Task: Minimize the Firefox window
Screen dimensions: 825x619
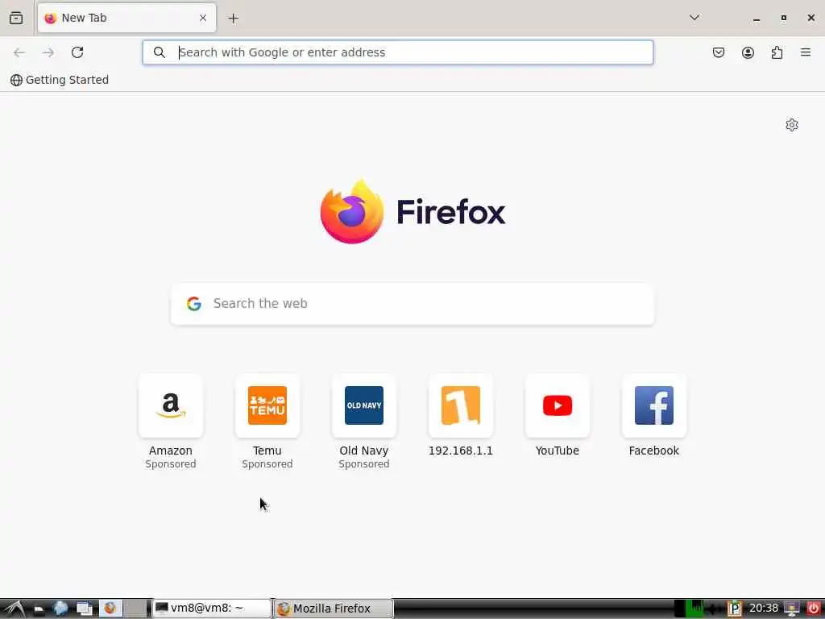Action: coord(756,19)
